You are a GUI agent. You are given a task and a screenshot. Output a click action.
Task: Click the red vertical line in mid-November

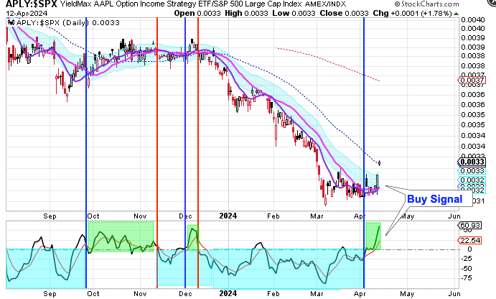[x=157, y=144]
